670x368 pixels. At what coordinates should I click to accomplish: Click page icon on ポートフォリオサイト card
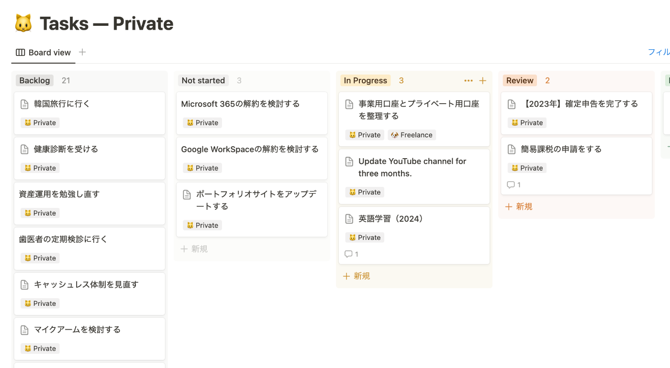pyautogui.click(x=187, y=195)
